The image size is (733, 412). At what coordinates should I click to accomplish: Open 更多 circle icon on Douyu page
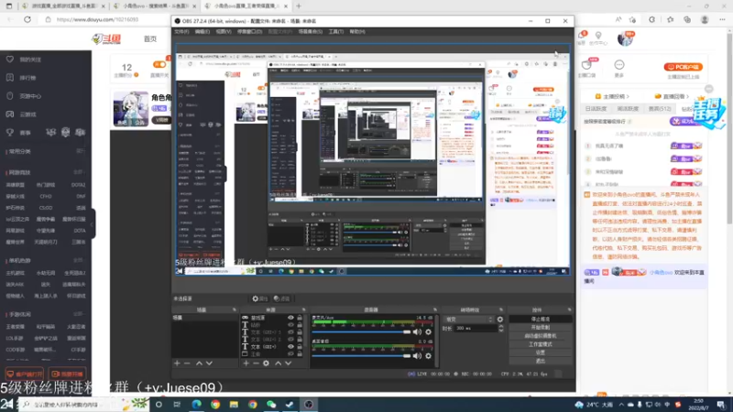pyautogui.click(x=619, y=65)
